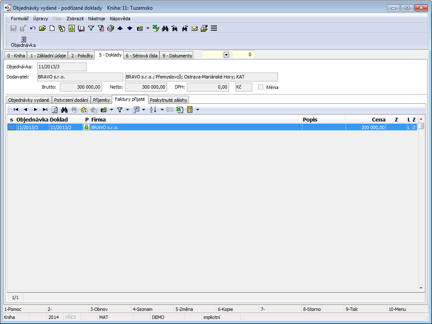This screenshot has height=324, width=432.
Task: Expand dropdown arrow next to grouping icon
Action: tap(143, 110)
